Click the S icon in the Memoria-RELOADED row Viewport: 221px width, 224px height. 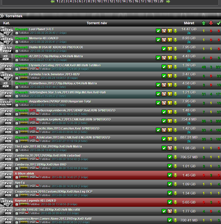164,40
